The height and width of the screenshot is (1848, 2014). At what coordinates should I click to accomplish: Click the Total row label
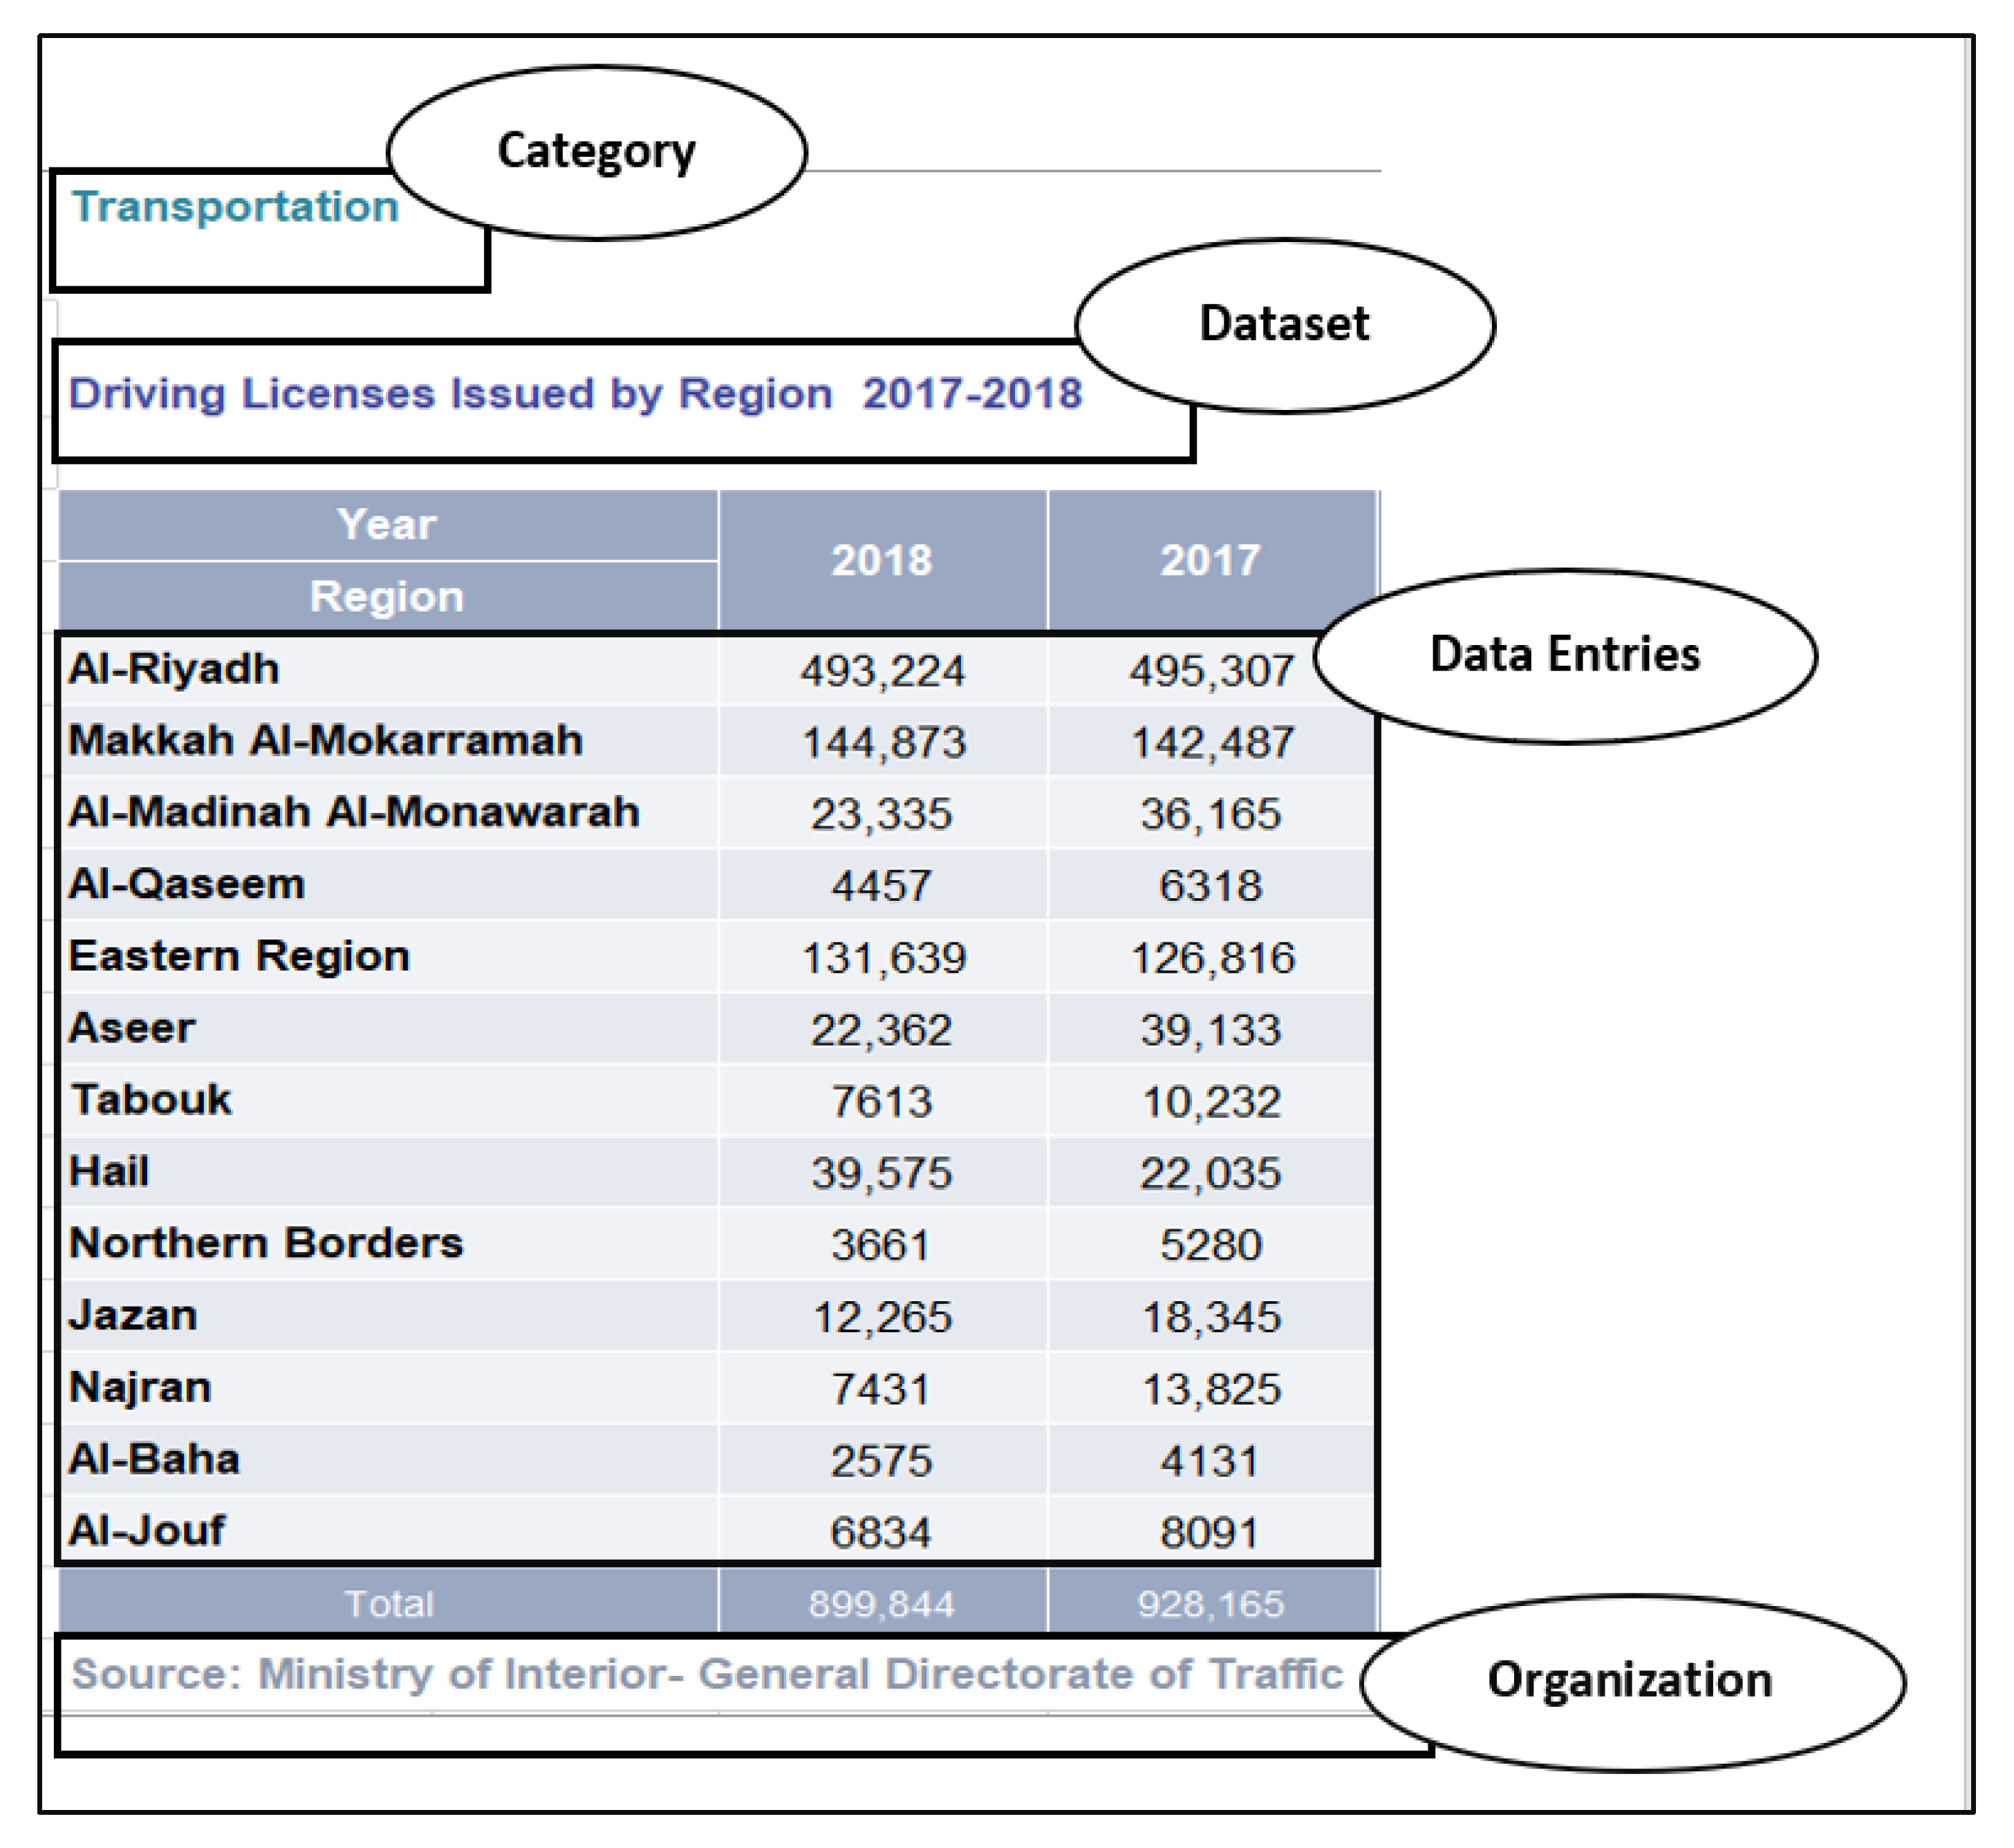pyautogui.click(x=389, y=1604)
